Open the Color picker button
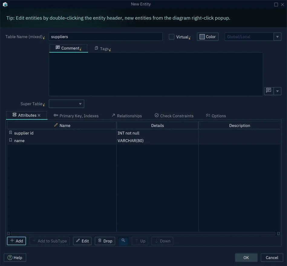287x266 pixels. click(208, 37)
